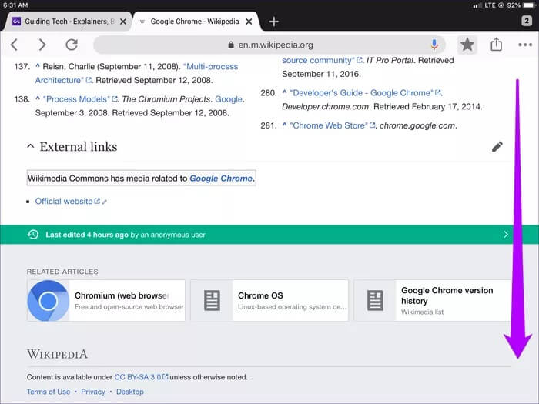Screen dimensions: 539x404
Task: Click the history clock icon
Action: pos(33,235)
